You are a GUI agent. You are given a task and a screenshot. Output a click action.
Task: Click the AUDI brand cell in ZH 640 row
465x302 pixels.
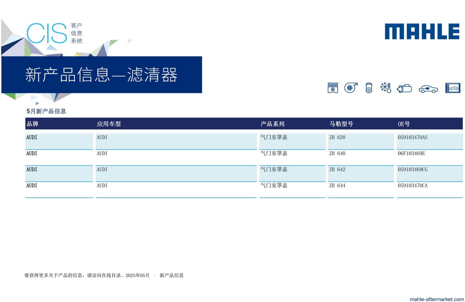[59, 158]
